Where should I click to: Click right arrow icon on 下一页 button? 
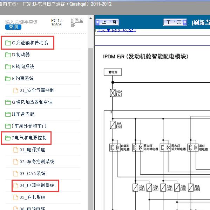coord(185,22)
